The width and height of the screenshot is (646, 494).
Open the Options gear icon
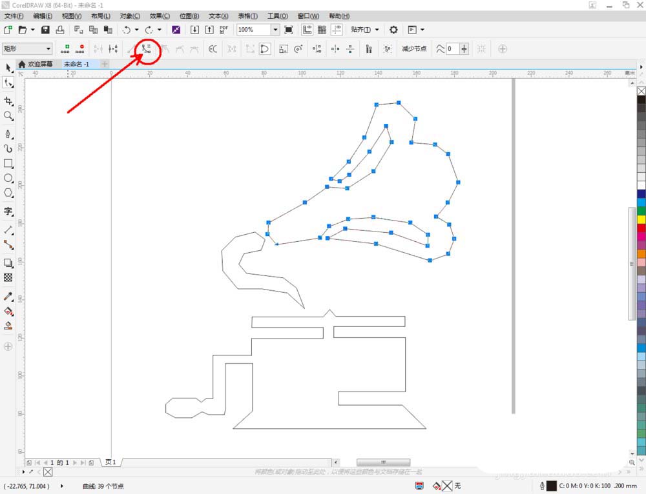point(393,30)
